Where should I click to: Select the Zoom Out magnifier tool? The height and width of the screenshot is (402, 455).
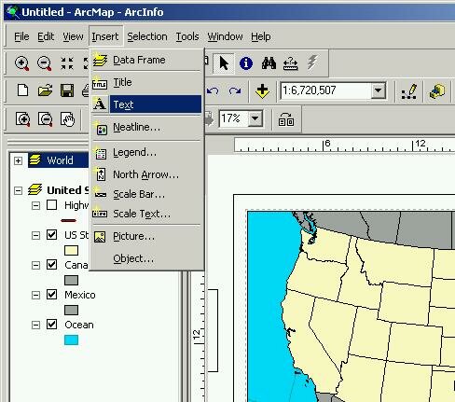tap(44, 63)
